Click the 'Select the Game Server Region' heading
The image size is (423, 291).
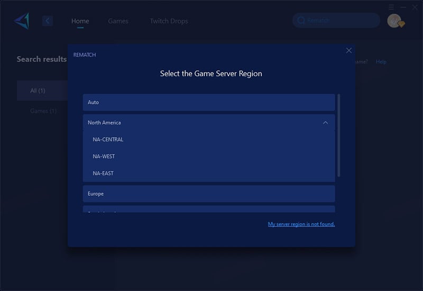211,74
